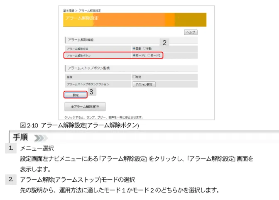The width and height of the screenshot is (279, 200).
Task: Click the アラーム解除設定 breadcrumb text
Action: [90, 11]
